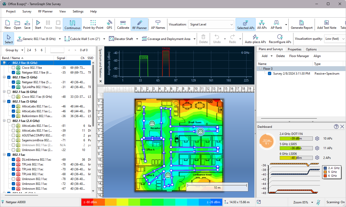Expand the Group by dropdown
The image size is (346, 207).
pos(15,50)
